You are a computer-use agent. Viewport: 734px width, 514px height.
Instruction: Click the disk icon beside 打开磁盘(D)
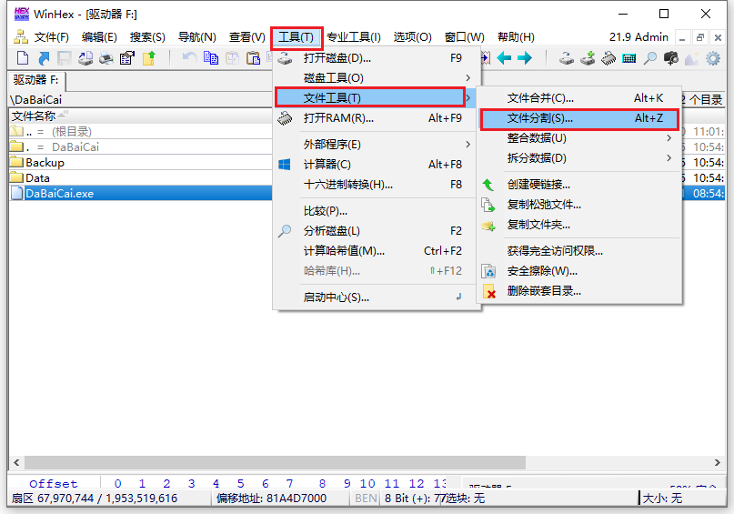pos(285,58)
